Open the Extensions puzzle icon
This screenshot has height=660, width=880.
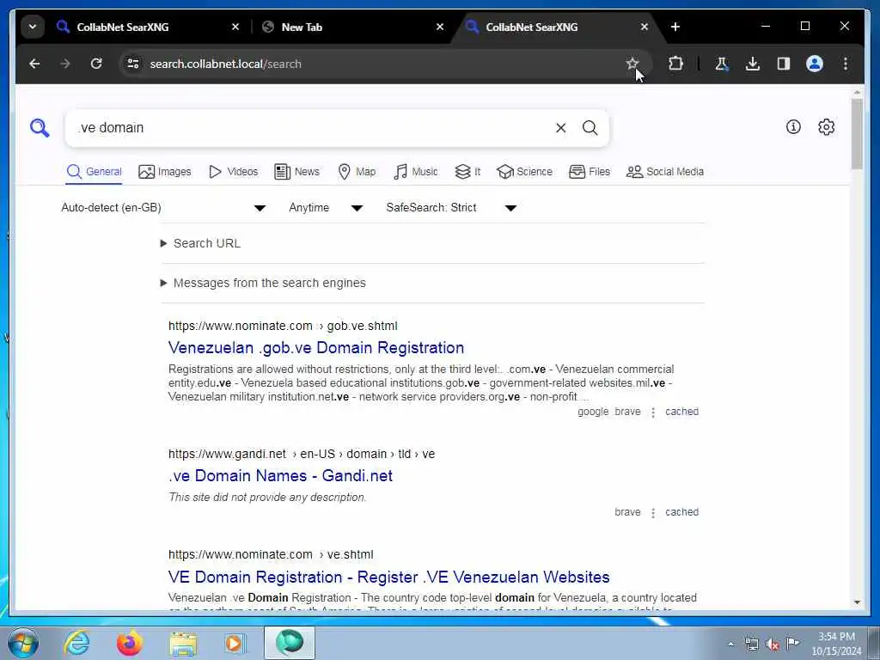click(x=675, y=64)
